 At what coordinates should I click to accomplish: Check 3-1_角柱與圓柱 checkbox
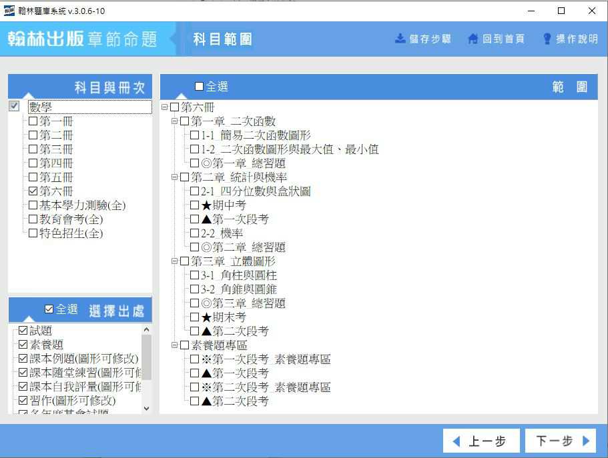coord(195,275)
